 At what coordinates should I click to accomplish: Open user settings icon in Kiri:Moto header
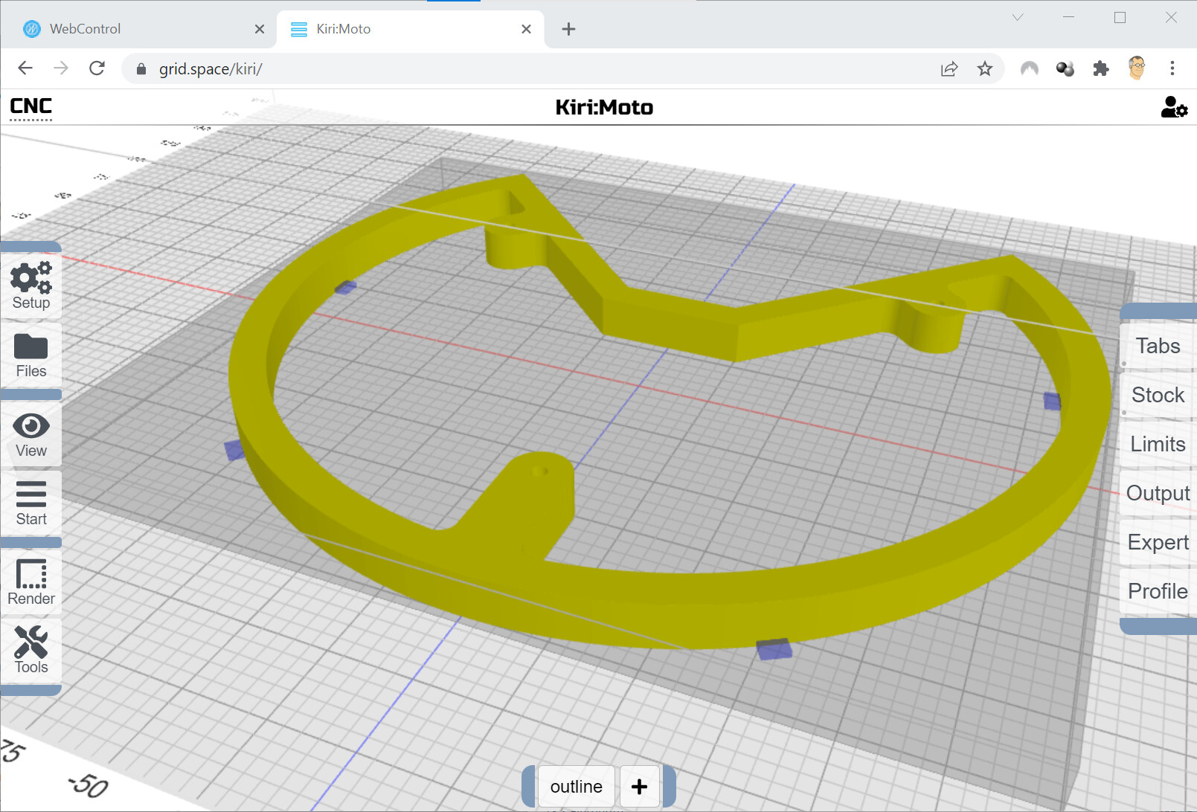(x=1173, y=107)
